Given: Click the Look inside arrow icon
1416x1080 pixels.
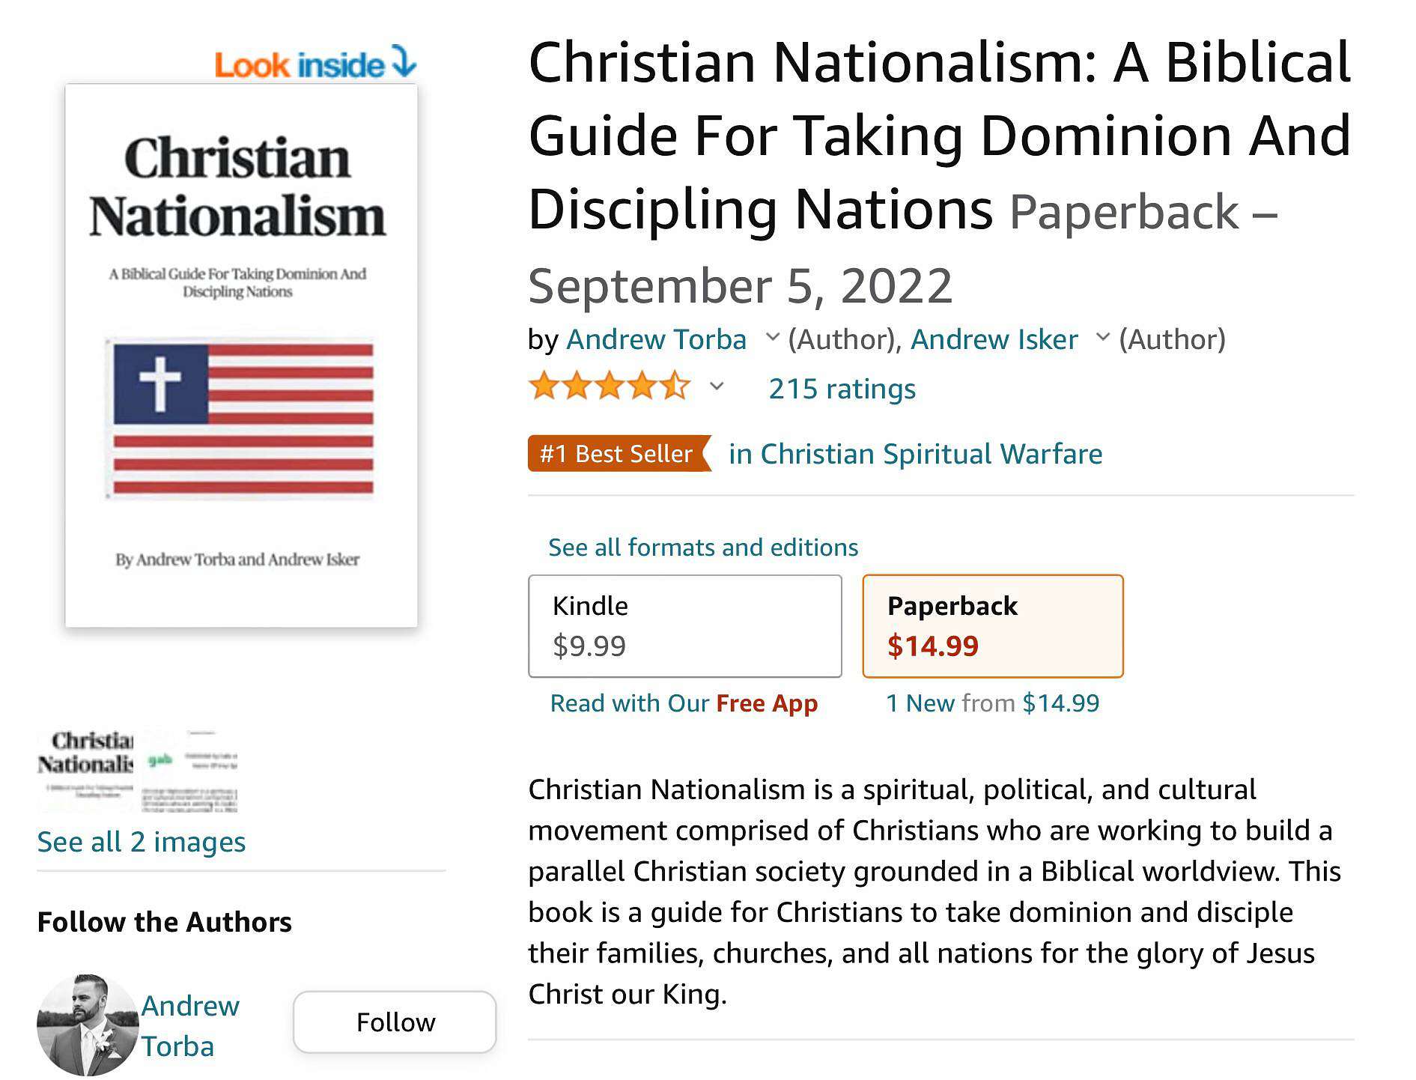Looking at the screenshot, I should point(404,61).
